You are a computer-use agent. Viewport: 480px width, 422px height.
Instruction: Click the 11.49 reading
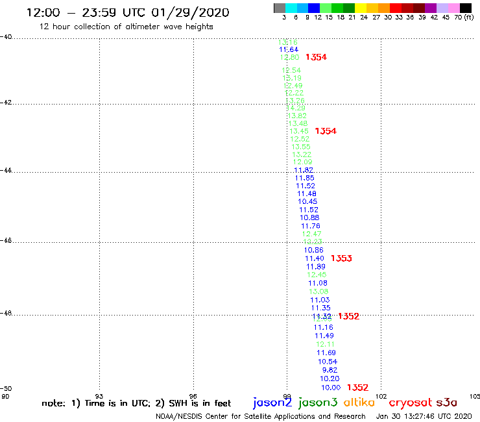pos(324,336)
